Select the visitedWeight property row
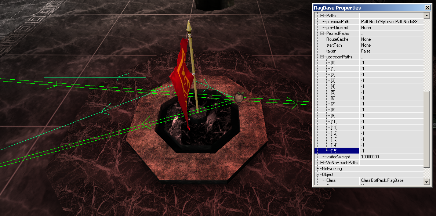 point(338,157)
